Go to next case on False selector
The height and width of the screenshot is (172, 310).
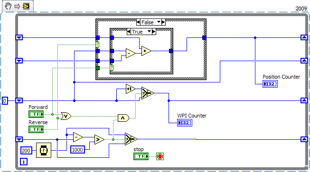tap(163, 22)
